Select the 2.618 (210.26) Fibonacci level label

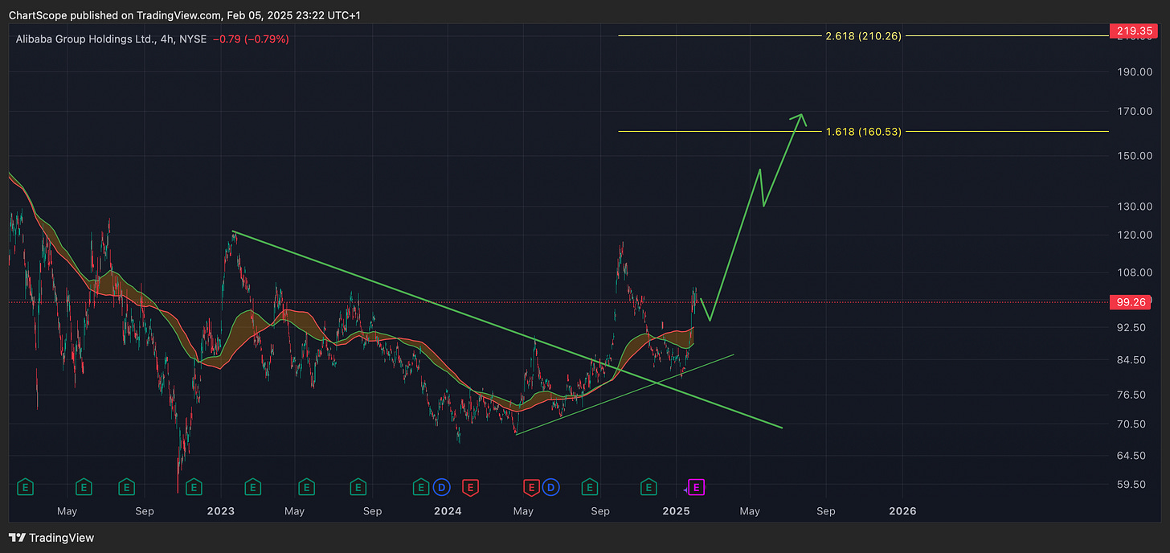[x=863, y=36]
